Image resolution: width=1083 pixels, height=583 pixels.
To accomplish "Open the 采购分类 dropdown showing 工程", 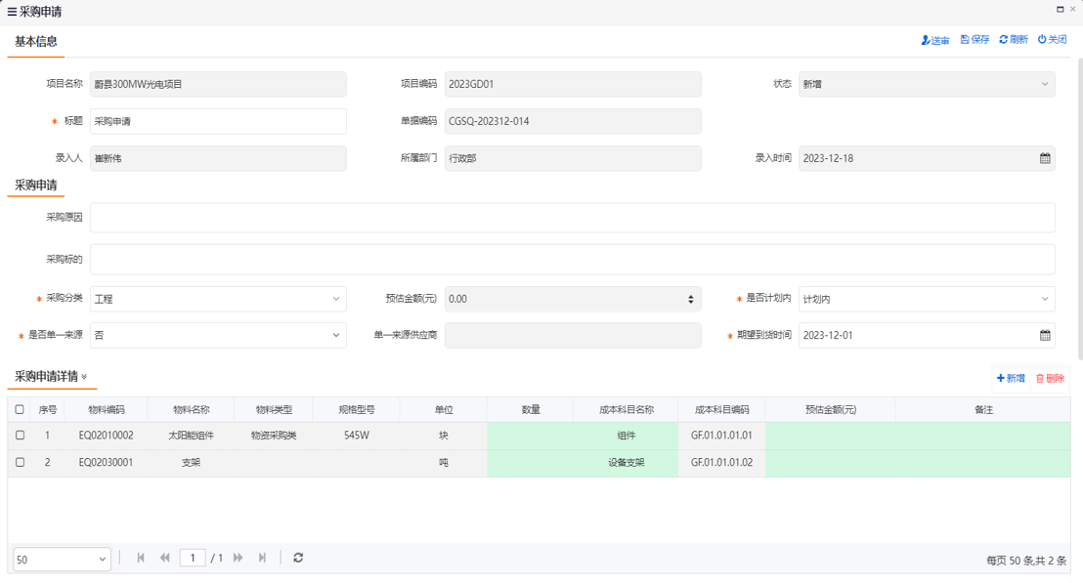I will 218,299.
